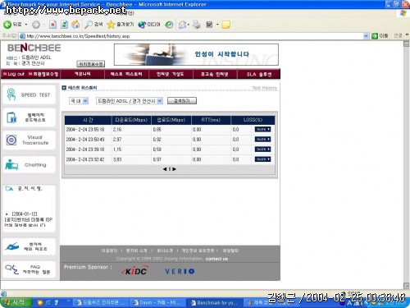Click the yellow note icon in IE toolbar
Viewport: 410px width, 308px height.
point(225,25)
